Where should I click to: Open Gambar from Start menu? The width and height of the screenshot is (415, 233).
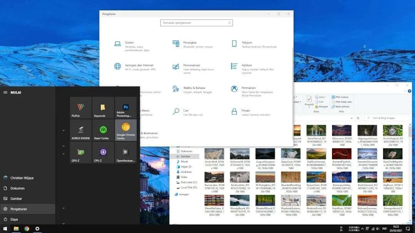(x=28, y=199)
